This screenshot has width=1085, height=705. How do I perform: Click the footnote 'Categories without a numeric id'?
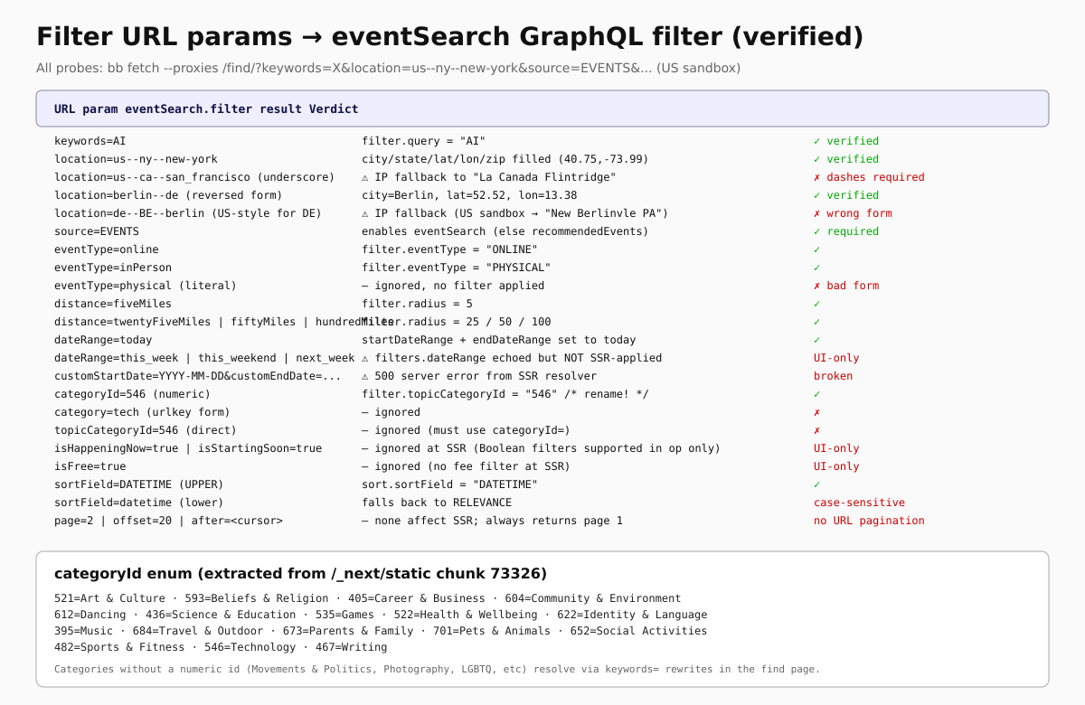pyautogui.click(x=437, y=670)
